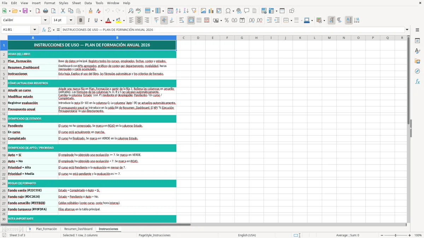Screen dimensions: 424x238
Task: Toggle Underline formatting
Action: (96, 20)
